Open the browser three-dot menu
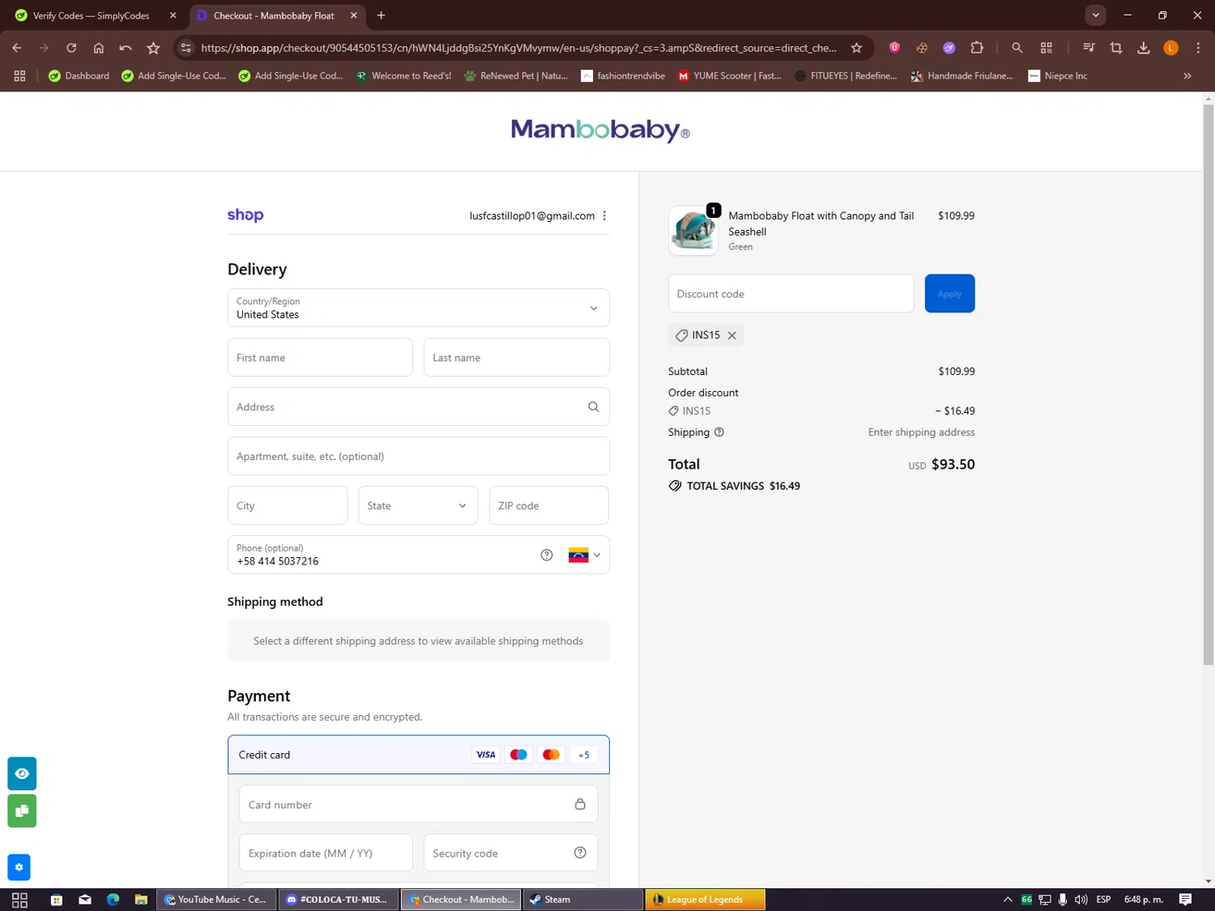Viewport: 1215px width, 911px height. (x=1198, y=48)
